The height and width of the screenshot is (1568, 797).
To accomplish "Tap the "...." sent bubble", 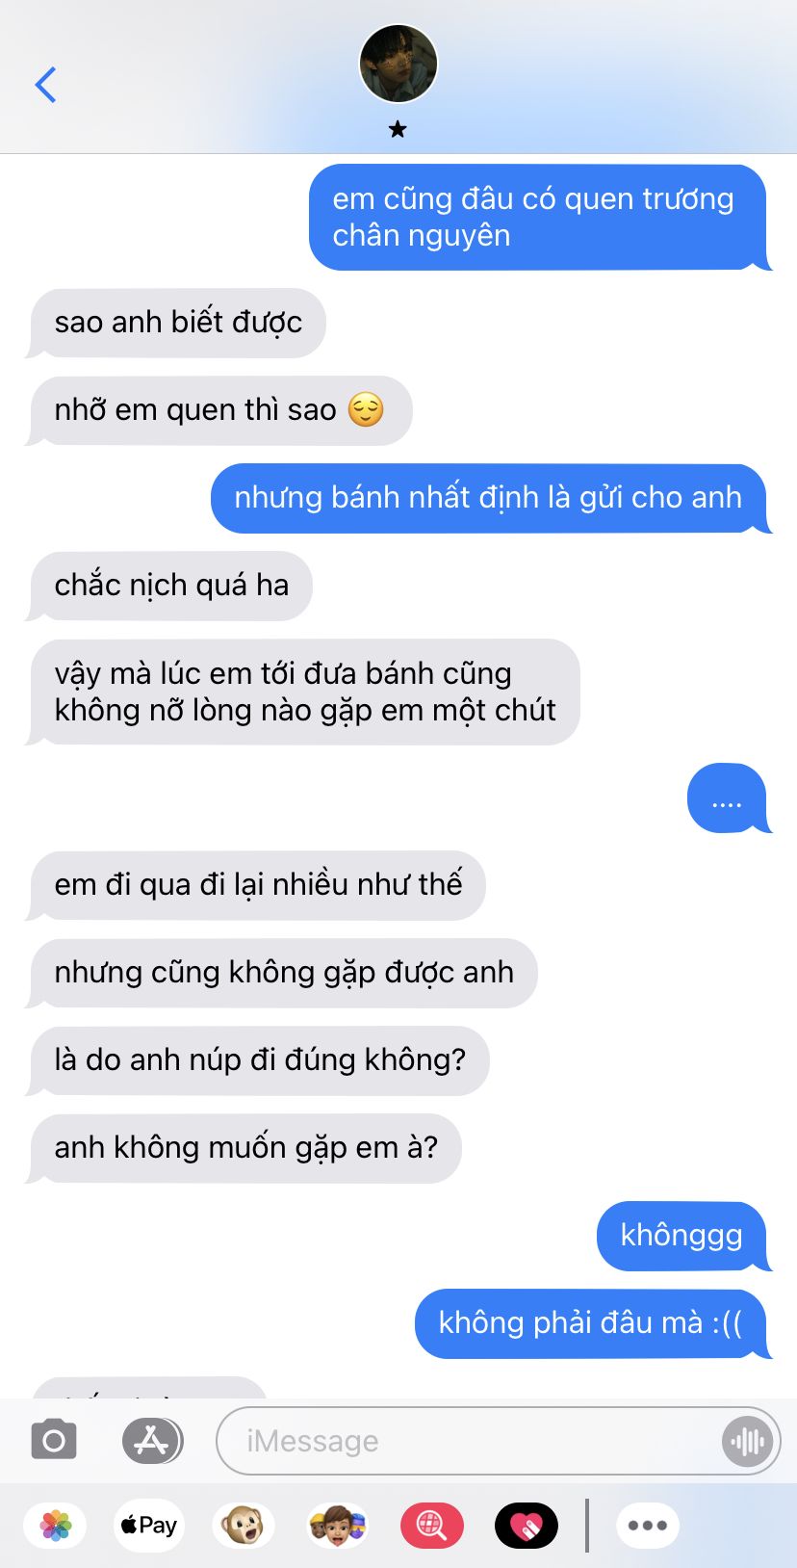I will tap(729, 797).
